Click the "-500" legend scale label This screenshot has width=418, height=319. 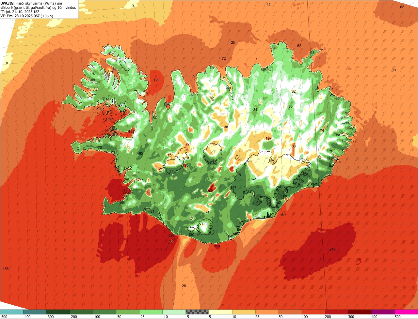pyautogui.click(x=4, y=317)
